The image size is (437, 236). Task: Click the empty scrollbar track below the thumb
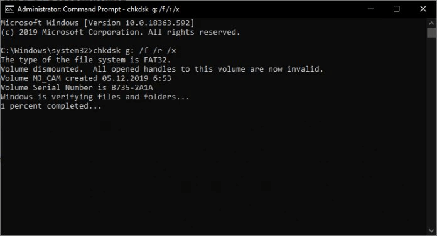(431, 131)
